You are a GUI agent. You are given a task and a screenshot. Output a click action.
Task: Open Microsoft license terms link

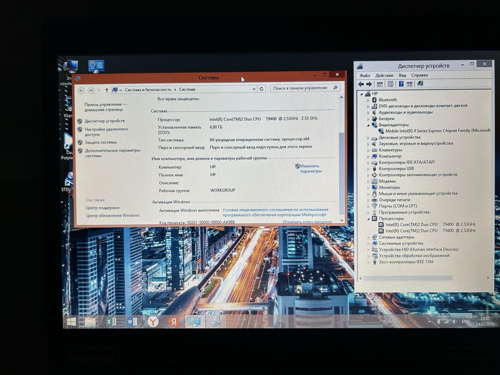[x=275, y=212]
